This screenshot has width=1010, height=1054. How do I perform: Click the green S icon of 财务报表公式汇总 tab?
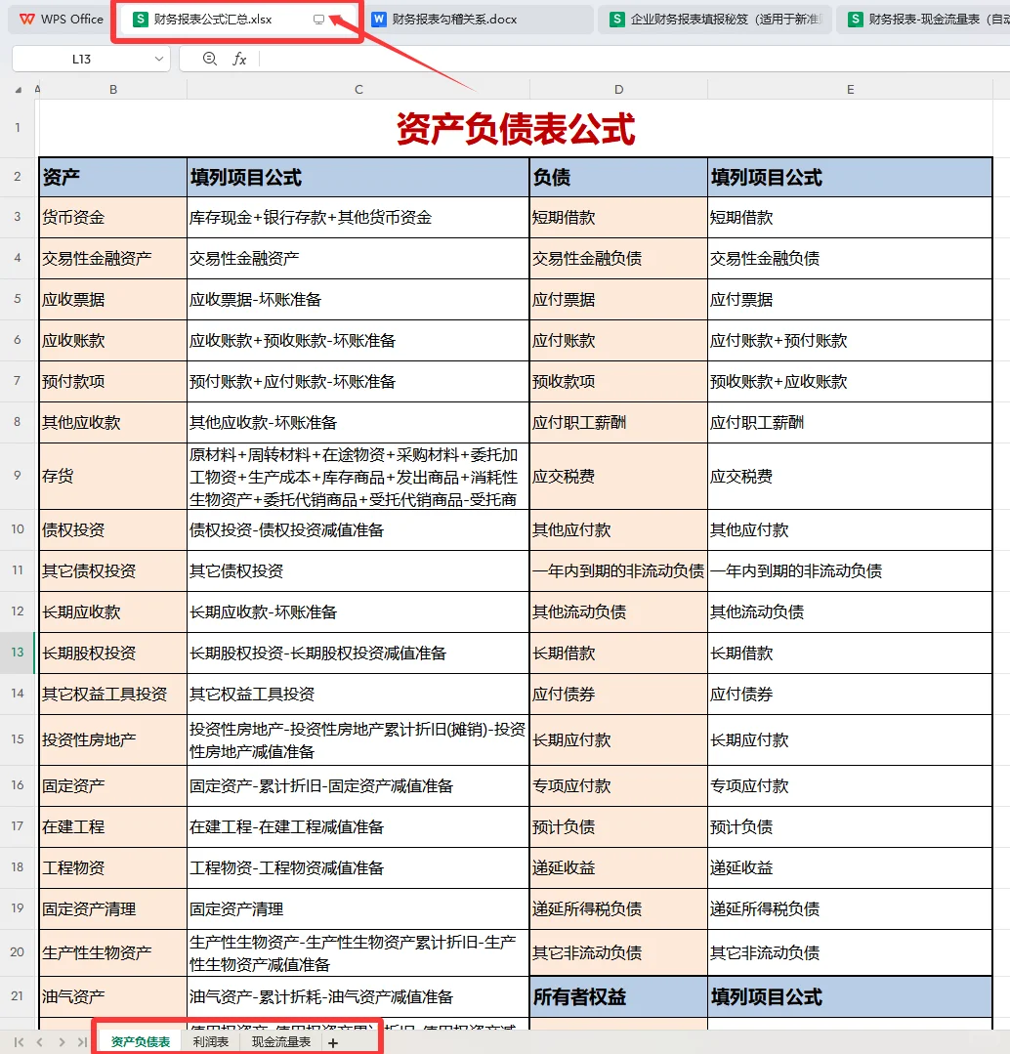tap(140, 20)
